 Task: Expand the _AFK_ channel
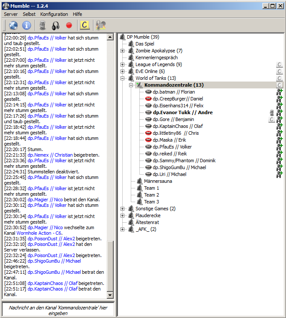pos(123,229)
